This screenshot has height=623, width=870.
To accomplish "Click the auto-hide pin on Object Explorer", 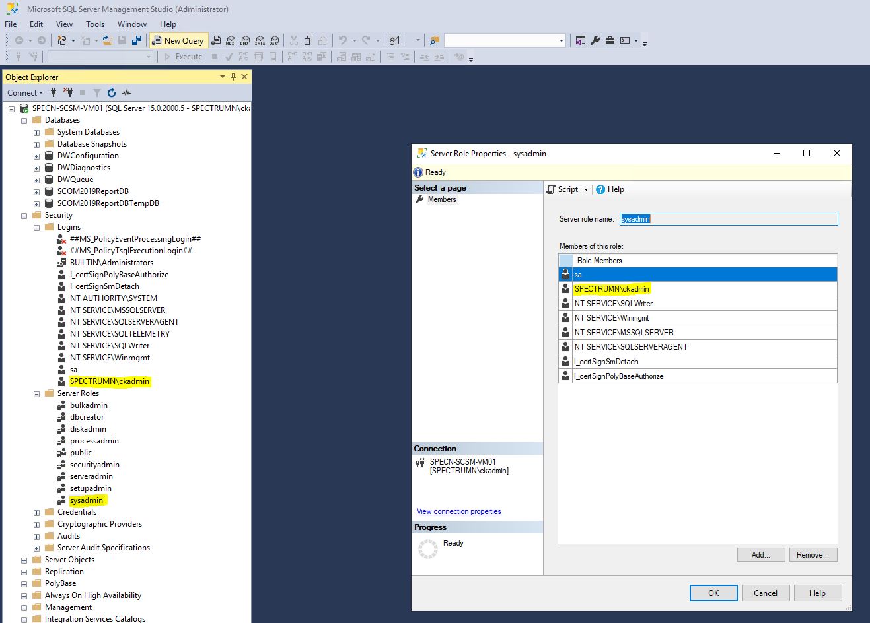I will [234, 77].
